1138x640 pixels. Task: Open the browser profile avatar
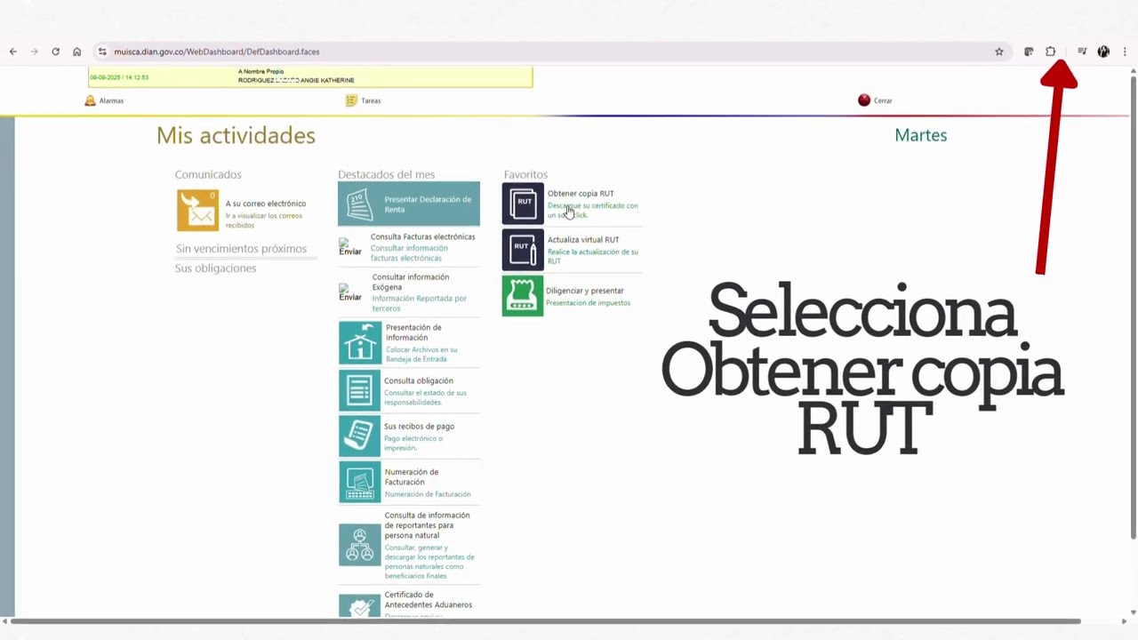1103,52
